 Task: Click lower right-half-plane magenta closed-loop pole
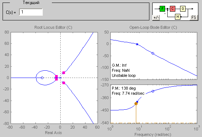click(64, 83)
